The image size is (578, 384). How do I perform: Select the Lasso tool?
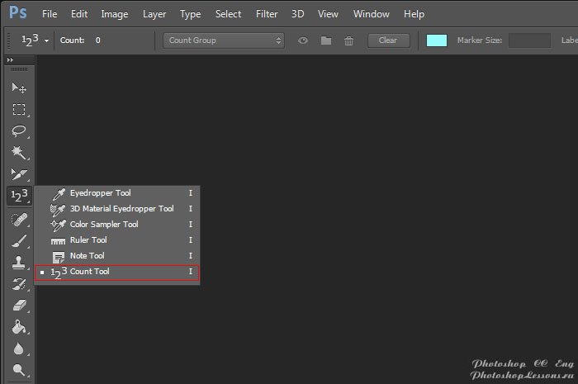(x=18, y=131)
